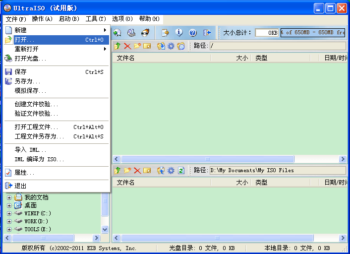This screenshot has width=350, height=254.
Task: Open help with the question mark icon
Action: [193, 33]
